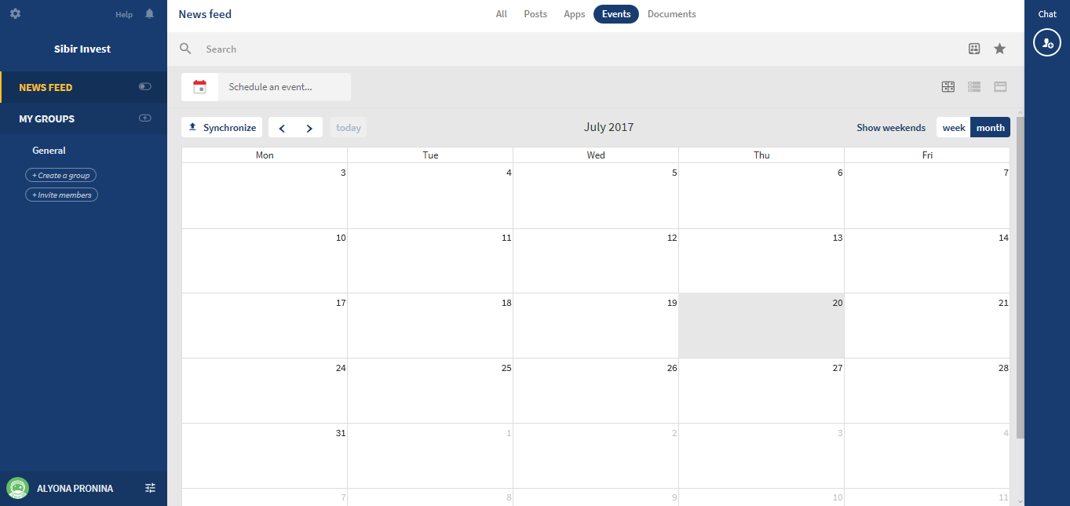Click the Help link
The height and width of the screenshot is (506, 1070).
[124, 14]
